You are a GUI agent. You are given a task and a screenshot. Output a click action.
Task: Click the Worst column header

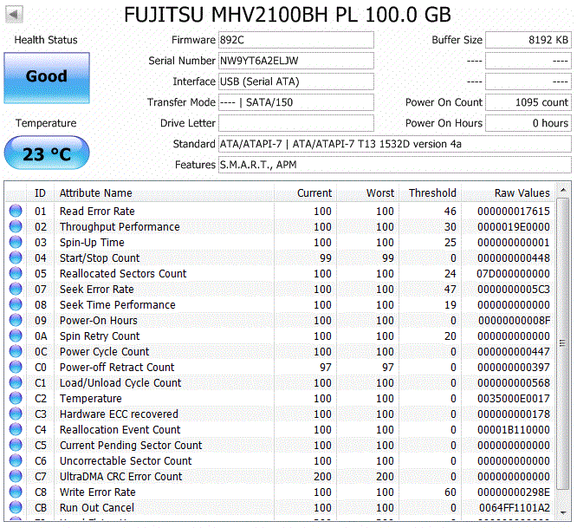[368, 193]
